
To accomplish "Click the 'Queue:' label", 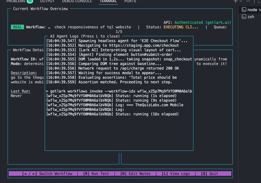I will point(220,27).
